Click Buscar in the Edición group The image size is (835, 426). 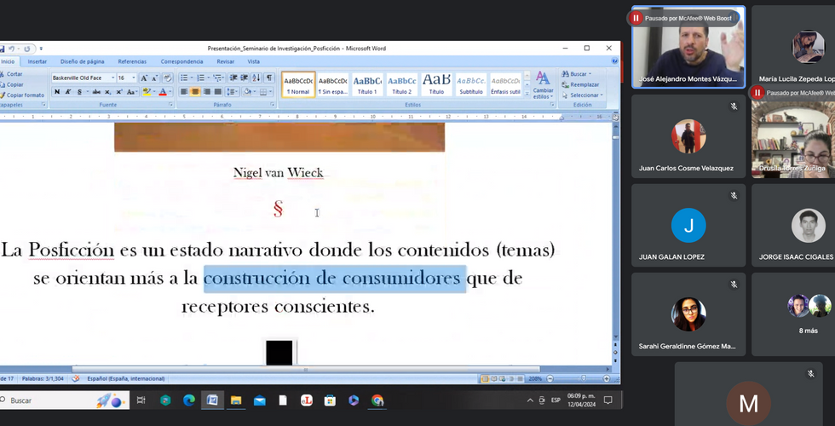576,74
